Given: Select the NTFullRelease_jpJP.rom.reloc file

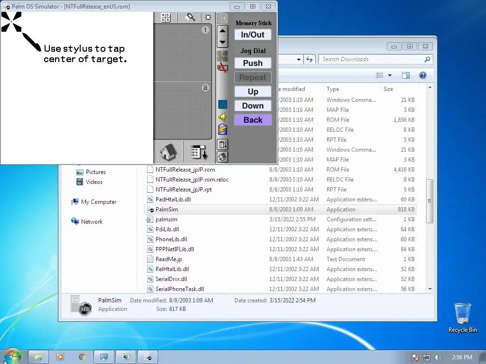Looking at the screenshot, I should click(x=281, y=180).
